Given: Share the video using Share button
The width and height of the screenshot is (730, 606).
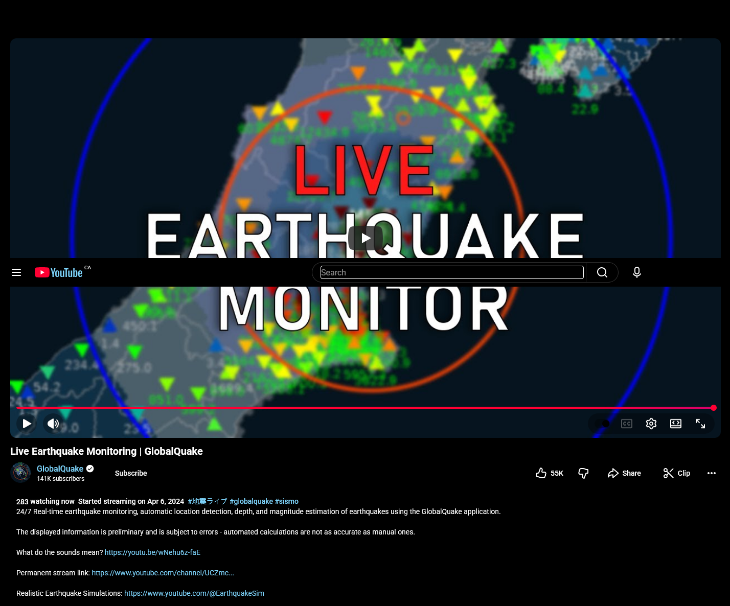Looking at the screenshot, I should pos(624,473).
